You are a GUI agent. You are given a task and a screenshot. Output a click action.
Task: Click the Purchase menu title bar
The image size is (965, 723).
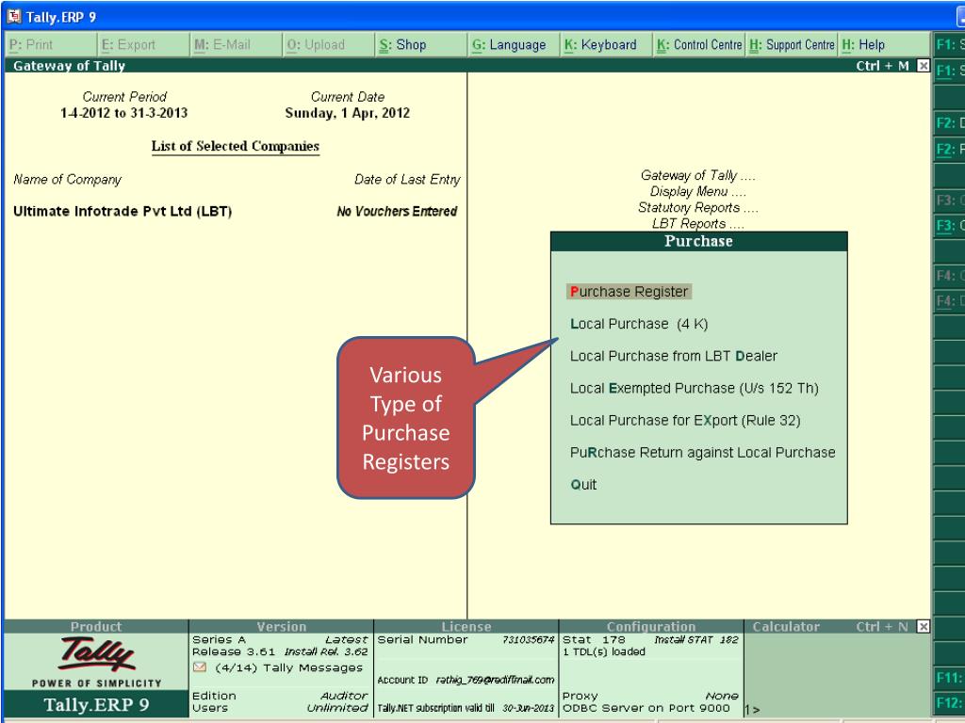click(x=698, y=242)
